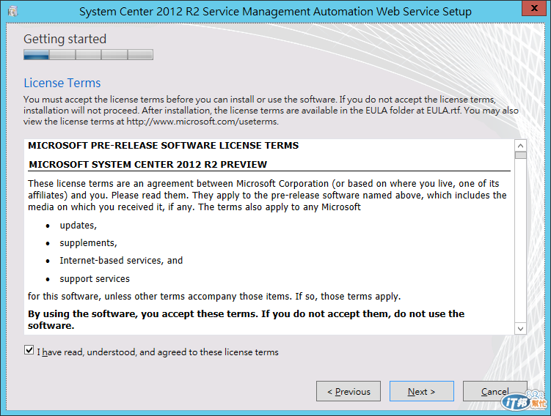The image size is (551, 416).
Task: Click the license scrollbar thumb
Action: point(520,155)
